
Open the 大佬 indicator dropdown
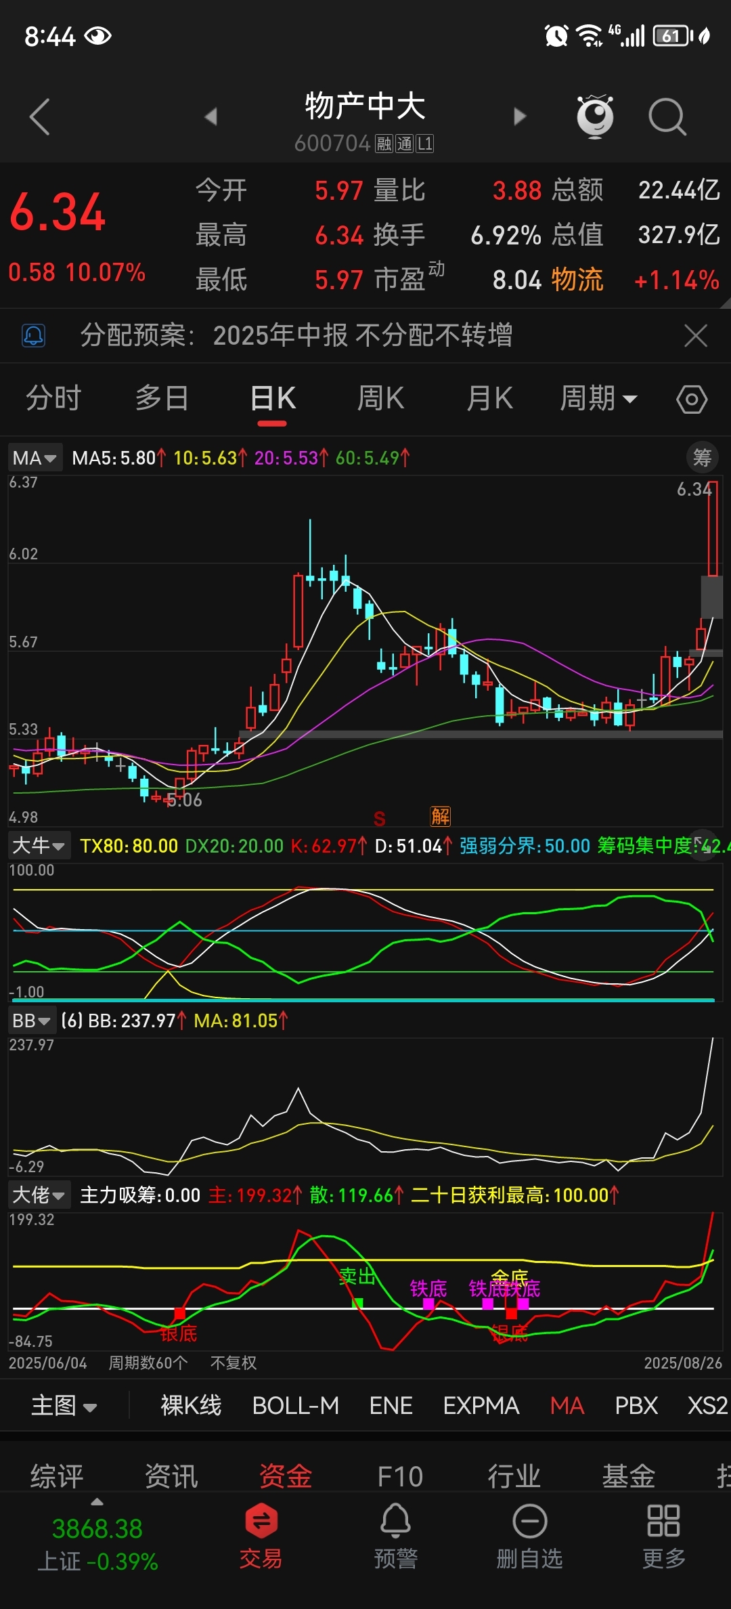click(38, 1195)
